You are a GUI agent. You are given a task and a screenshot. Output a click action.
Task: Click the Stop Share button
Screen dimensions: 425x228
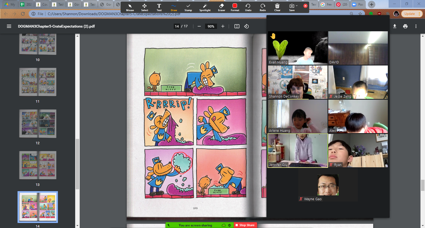pos(245,225)
